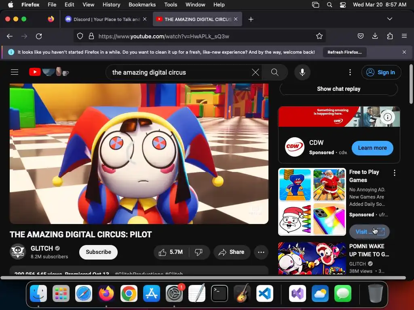Open the Bookmarks menu

click(x=142, y=5)
